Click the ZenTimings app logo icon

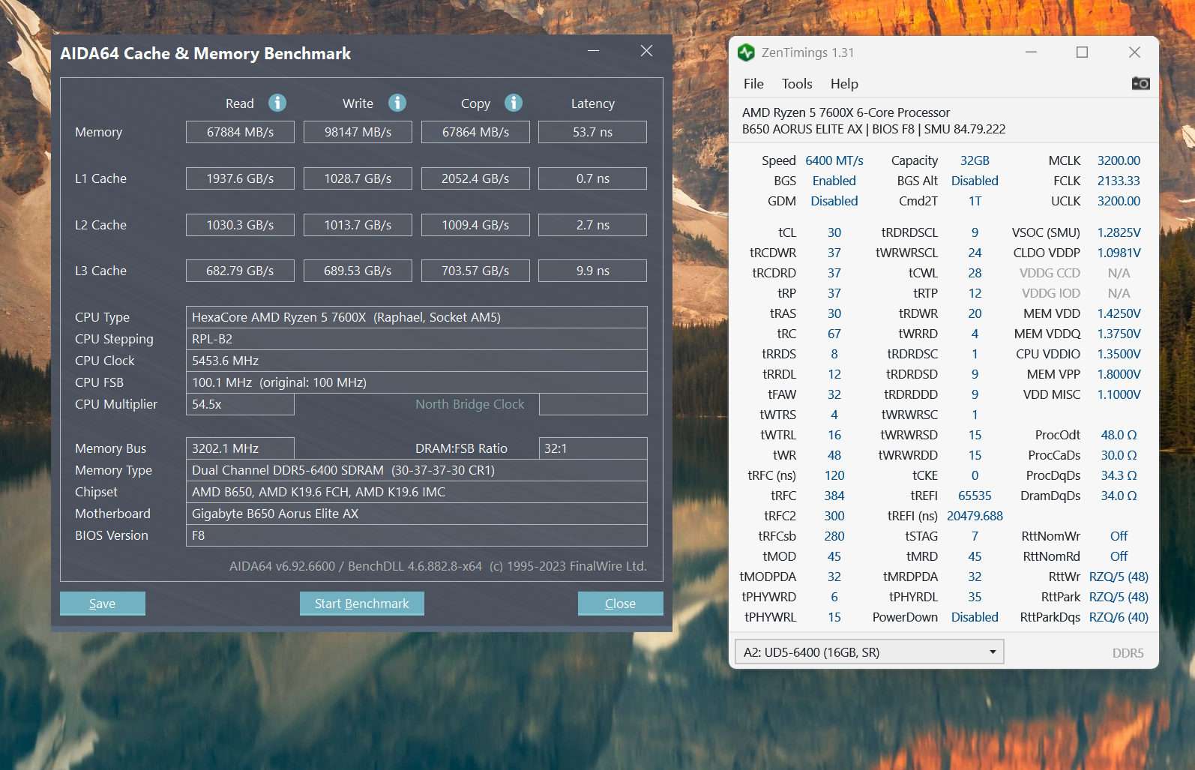[746, 52]
